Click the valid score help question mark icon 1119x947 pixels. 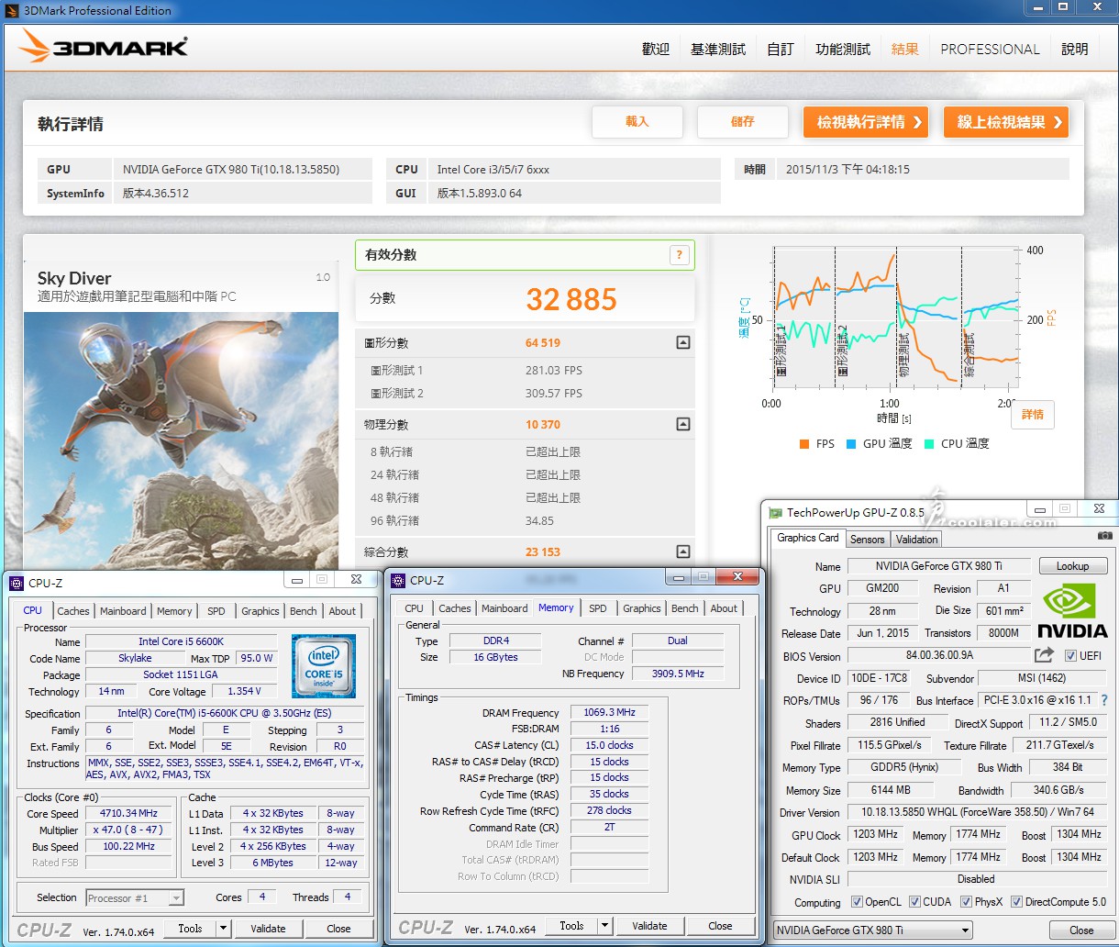tap(679, 255)
